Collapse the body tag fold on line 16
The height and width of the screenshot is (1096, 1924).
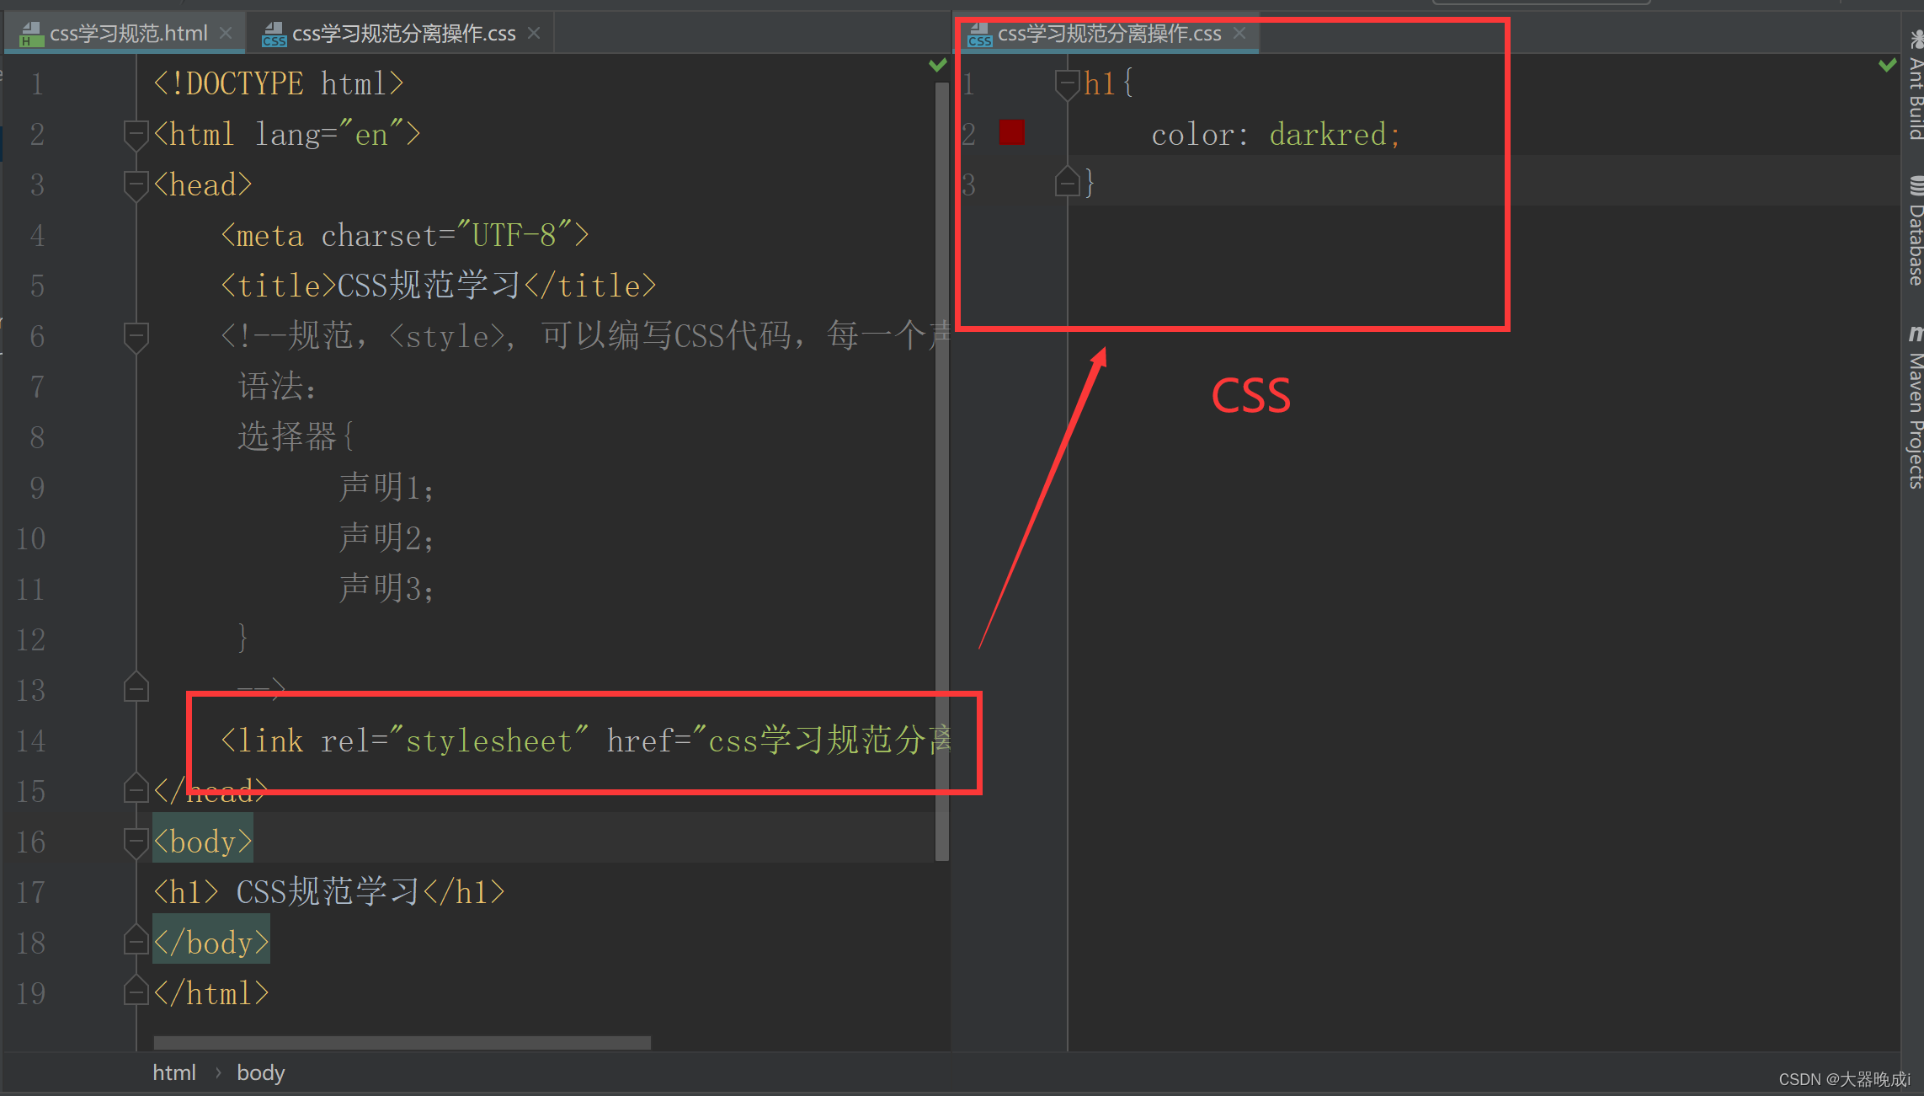136,842
